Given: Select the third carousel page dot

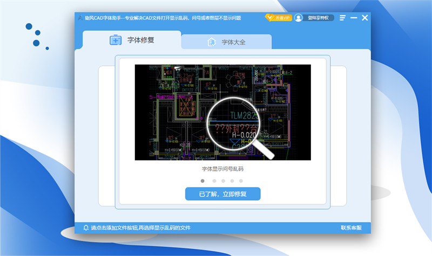Looking at the screenshot, I should 224,181.
